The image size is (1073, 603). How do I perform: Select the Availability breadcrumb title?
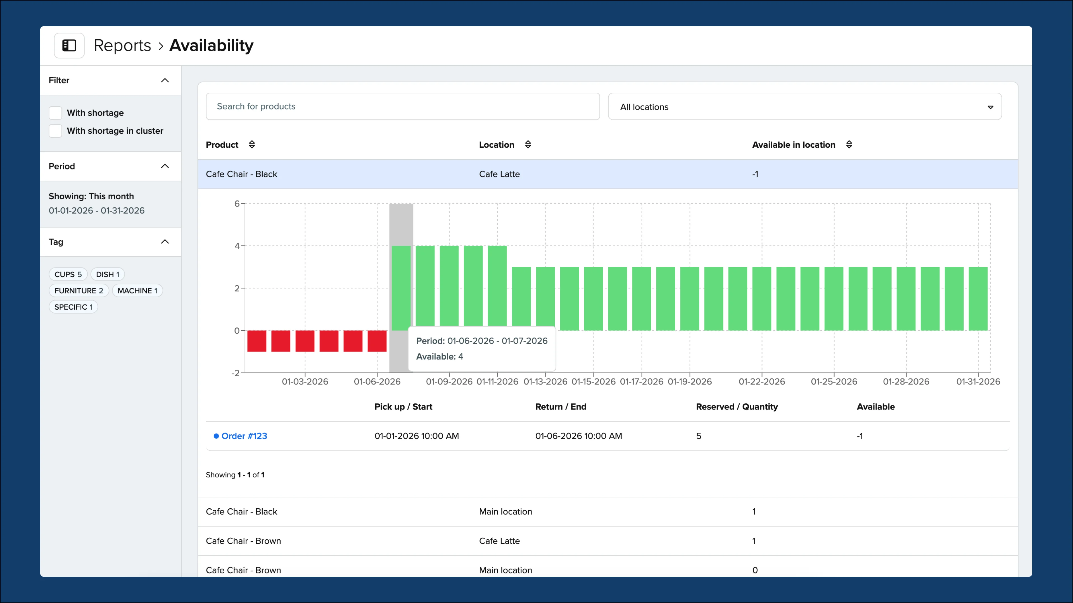click(x=211, y=45)
